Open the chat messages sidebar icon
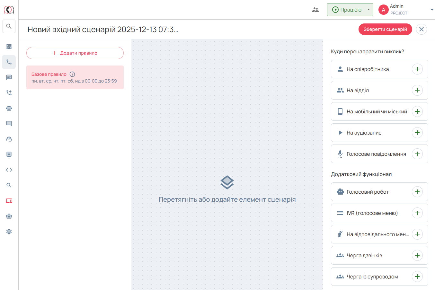Viewport: 435px width, 290px height. (9, 77)
